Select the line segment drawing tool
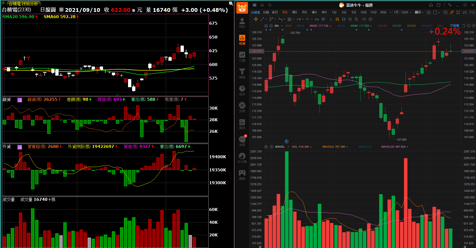 click(x=262, y=19)
